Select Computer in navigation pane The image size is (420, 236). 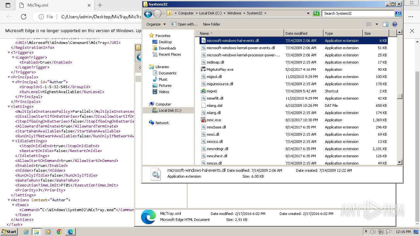[x=163, y=104]
